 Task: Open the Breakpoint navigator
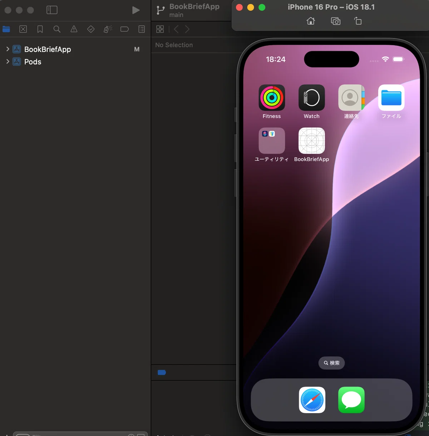pos(124,29)
